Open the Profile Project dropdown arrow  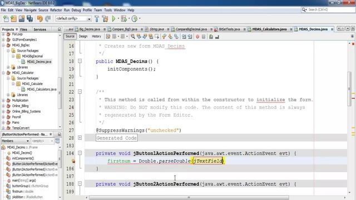pos(140,18)
